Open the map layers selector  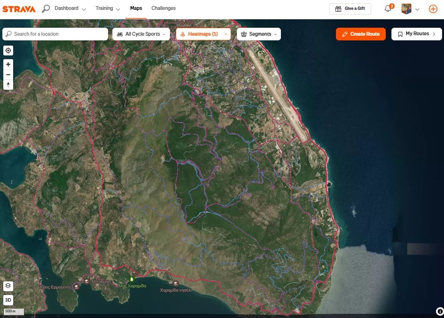click(8, 286)
